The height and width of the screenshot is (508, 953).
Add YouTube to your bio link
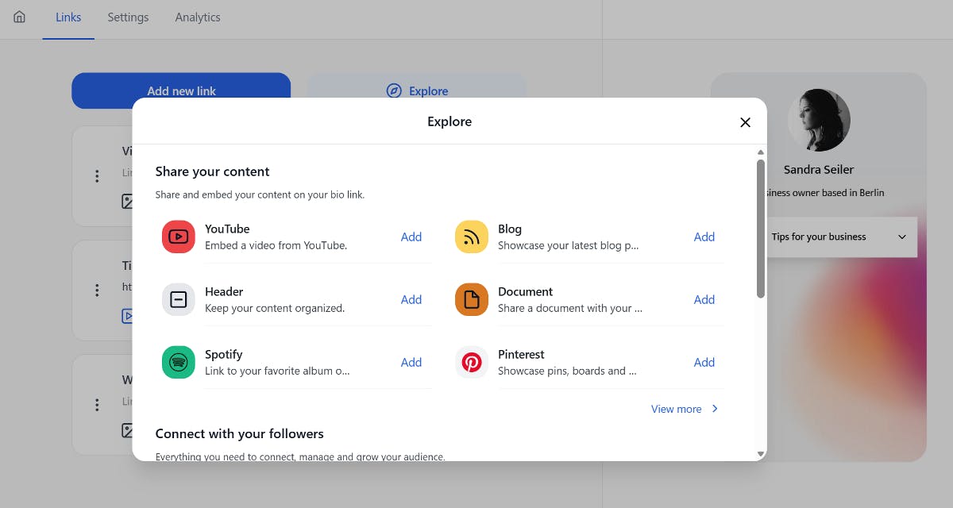click(x=411, y=237)
